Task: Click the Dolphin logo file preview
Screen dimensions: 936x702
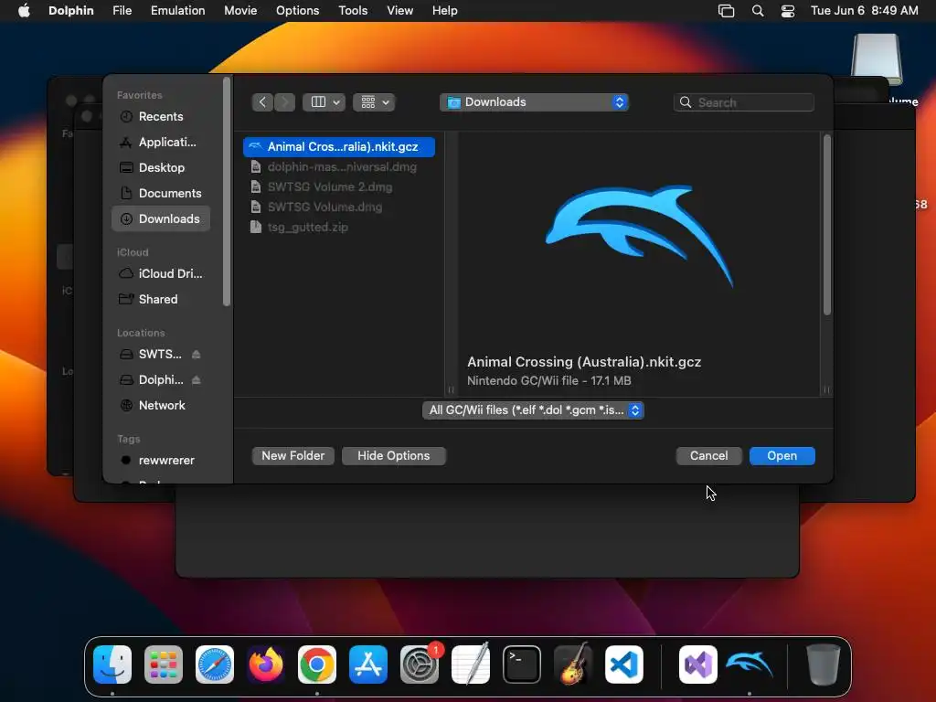Action: point(639,235)
